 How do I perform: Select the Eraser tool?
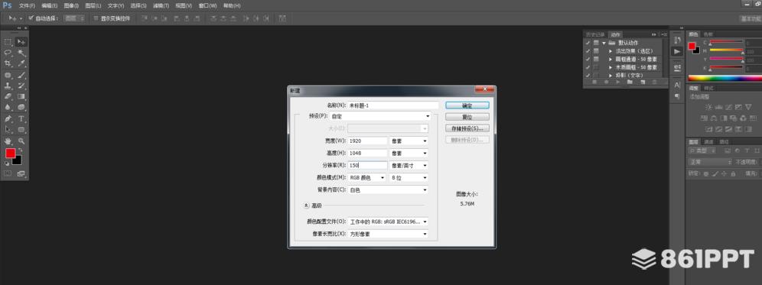click(x=8, y=96)
